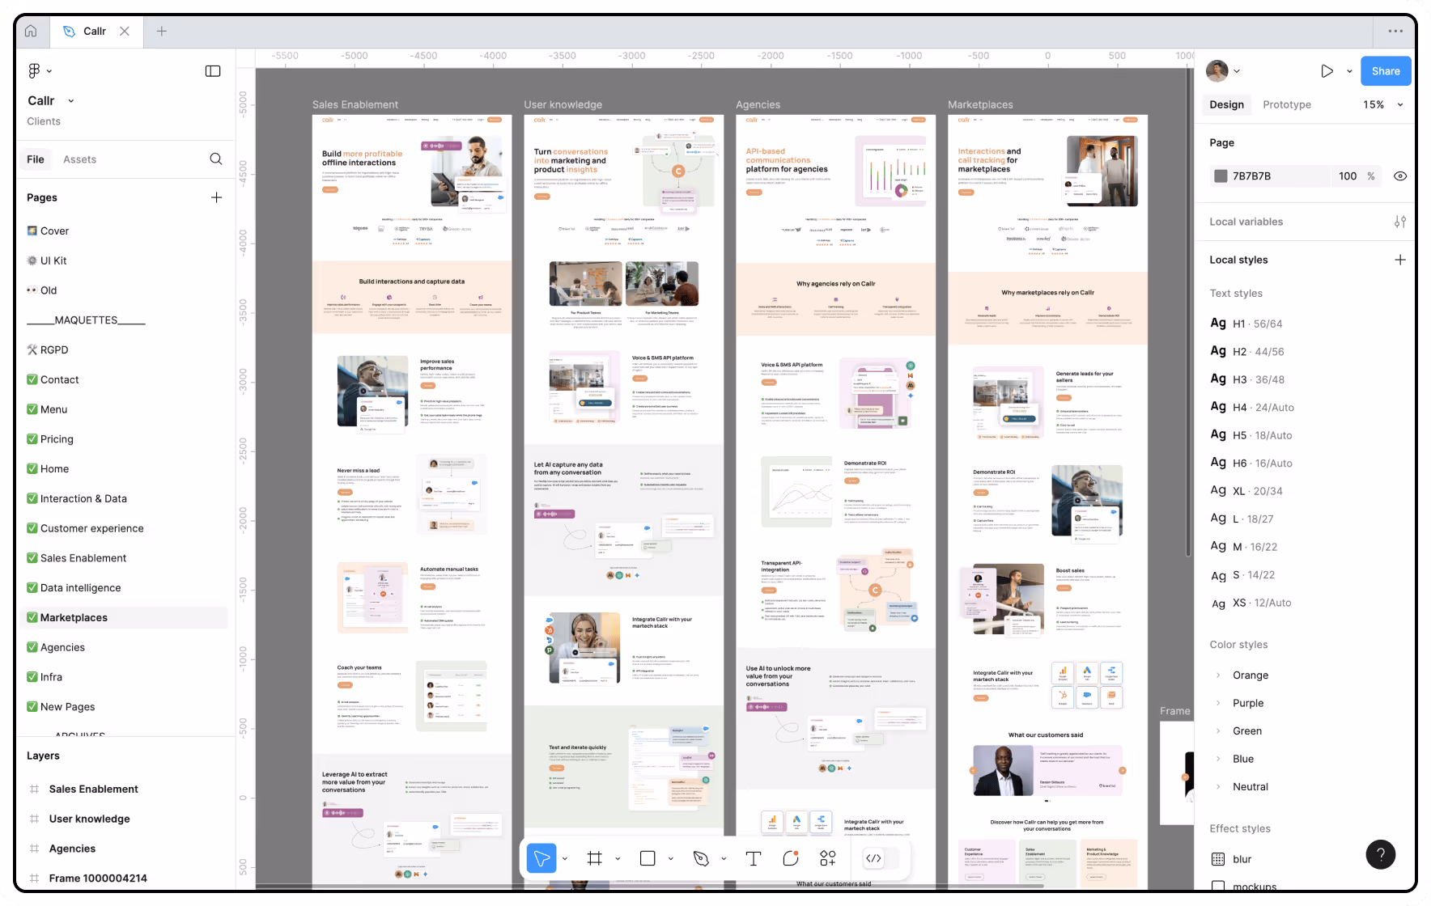The image size is (1431, 906).
Task: Click the frame icon next to Agencies layer
Action: click(34, 849)
